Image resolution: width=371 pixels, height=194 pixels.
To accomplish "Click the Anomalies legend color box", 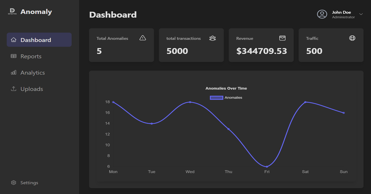I will (x=216, y=98).
